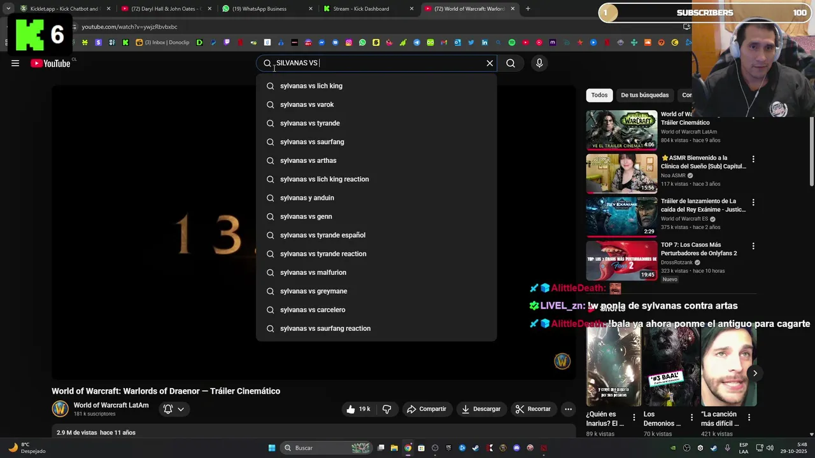Choose "sylvanas vs genn" suggestion
Image resolution: width=815 pixels, height=458 pixels.
[376, 216]
